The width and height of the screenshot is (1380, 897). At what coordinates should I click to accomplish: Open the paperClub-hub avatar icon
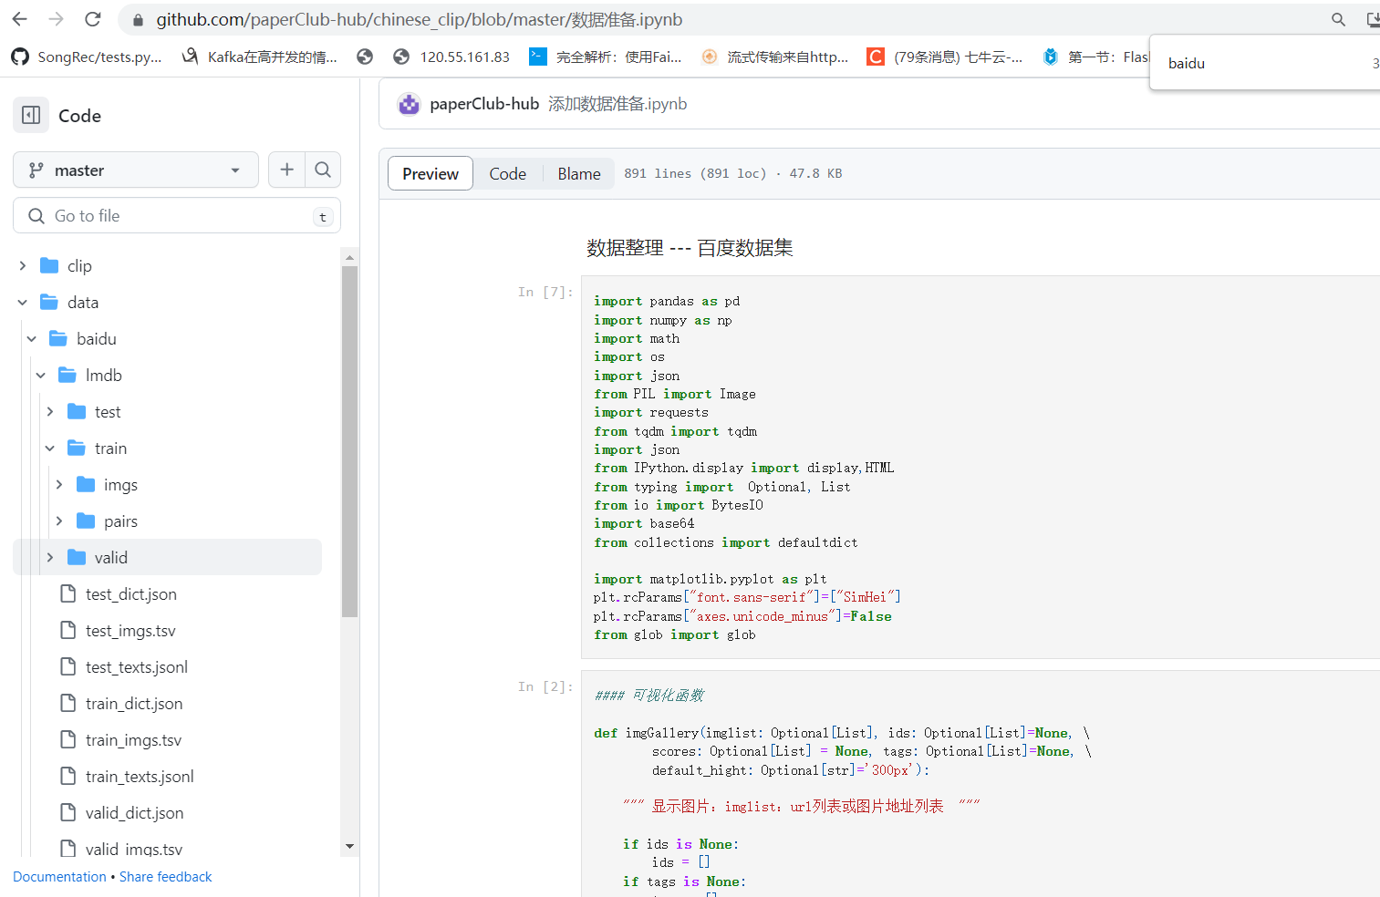pyautogui.click(x=409, y=104)
